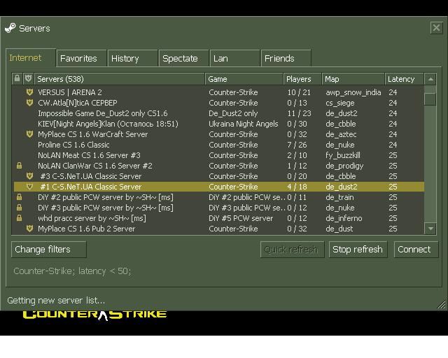The height and width of the screenshot is (358, 448).
Task: Switch to the Spectate tab
Action: point(183,59)
